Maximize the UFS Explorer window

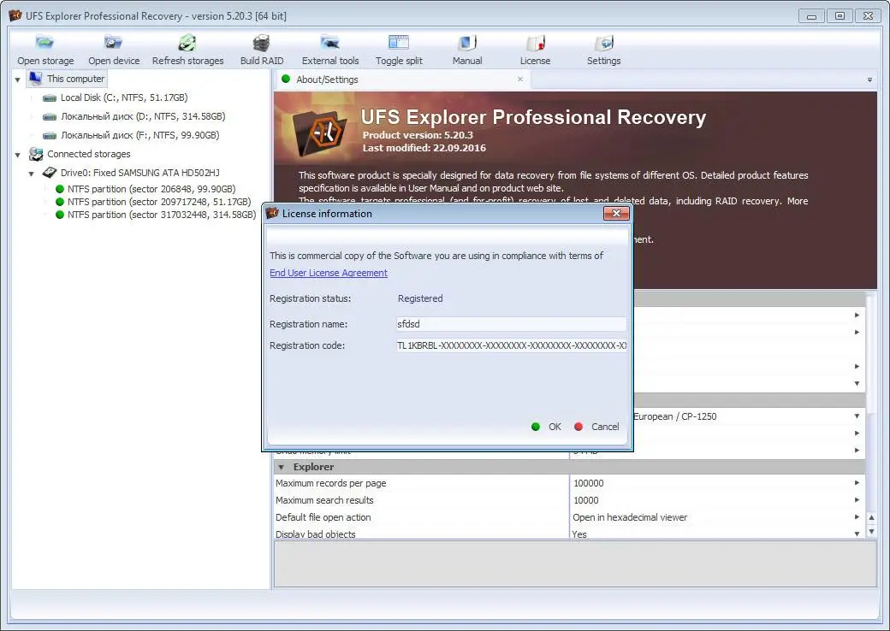pos(840,16)
